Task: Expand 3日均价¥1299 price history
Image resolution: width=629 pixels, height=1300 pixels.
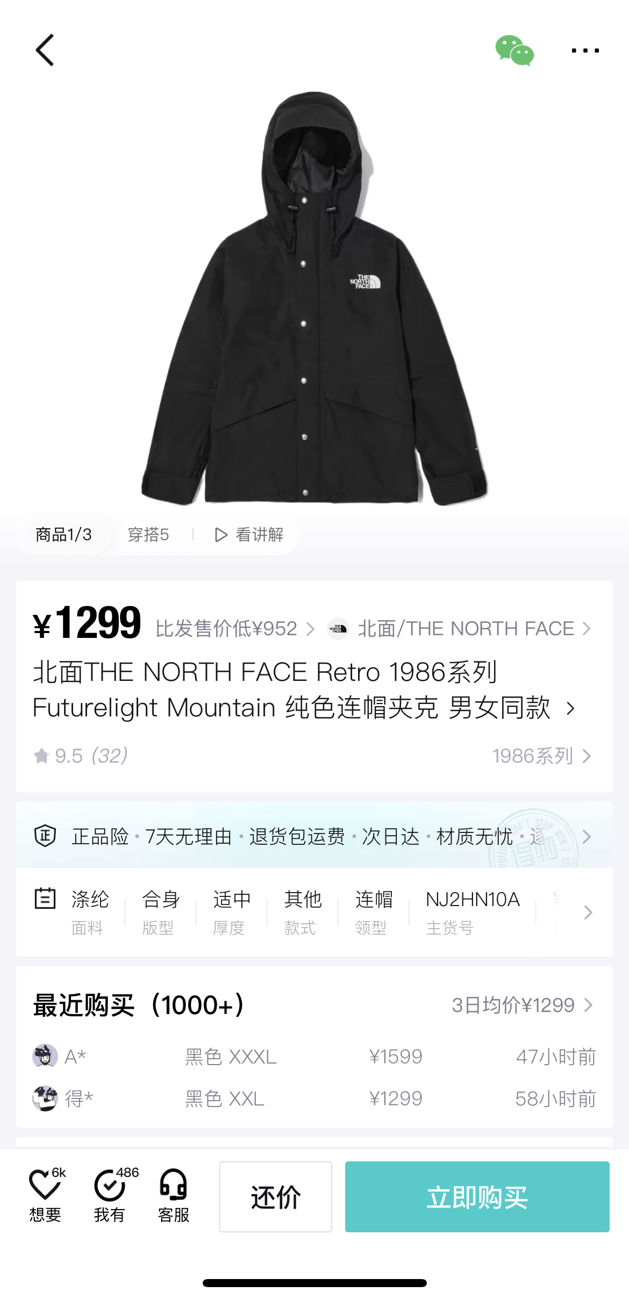Action: [x=522, y=1005]
